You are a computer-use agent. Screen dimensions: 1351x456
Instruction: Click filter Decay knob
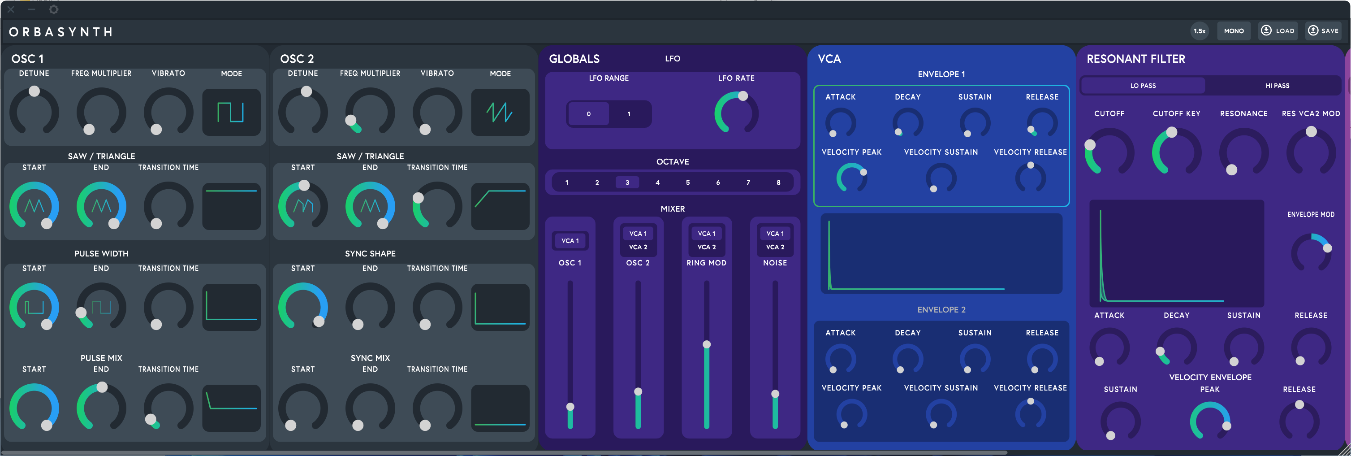pos(1176,347)
